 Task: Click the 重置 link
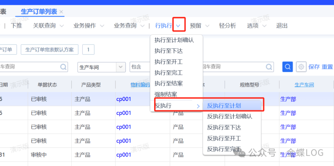[x=327, y=67]
